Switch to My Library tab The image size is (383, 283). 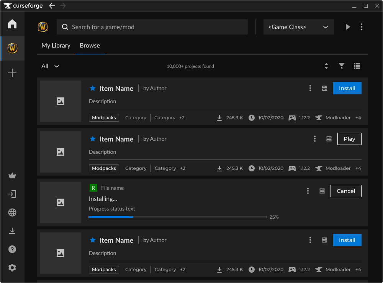(x=56, y=46)
